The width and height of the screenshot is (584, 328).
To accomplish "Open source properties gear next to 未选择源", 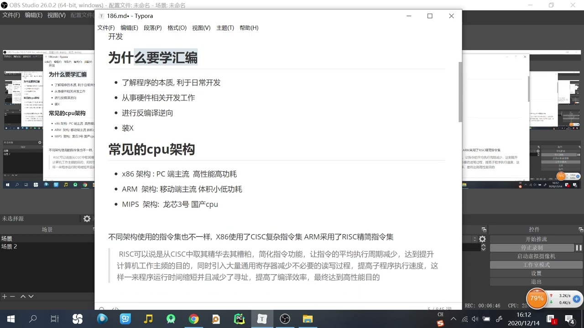I will click(87, 219).
